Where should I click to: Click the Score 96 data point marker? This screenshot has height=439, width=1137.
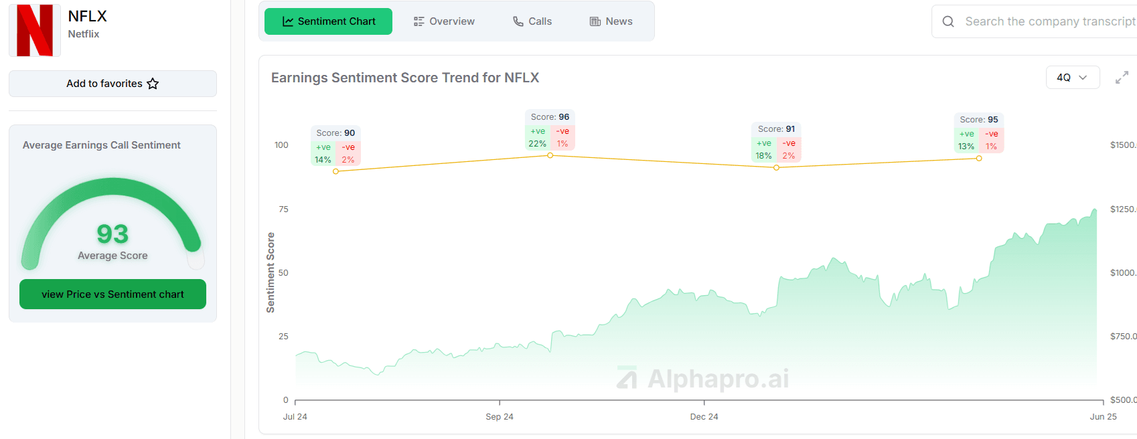pos(550,155)
